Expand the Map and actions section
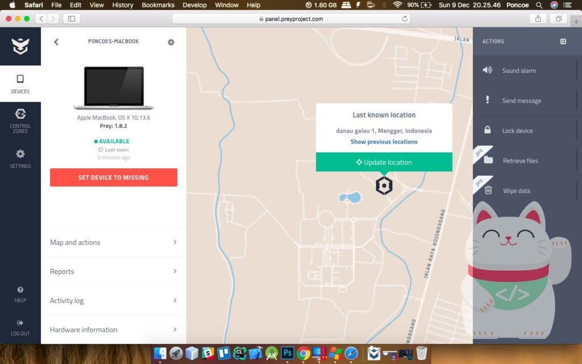This screenshot has height=364, width=582. pyautogui.click(x=114, y=242)
